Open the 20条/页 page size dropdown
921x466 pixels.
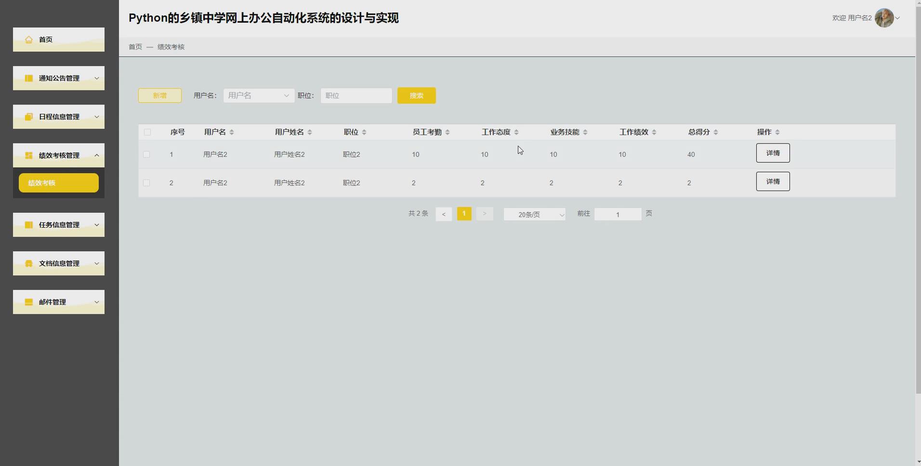click(x=534, y=214)
